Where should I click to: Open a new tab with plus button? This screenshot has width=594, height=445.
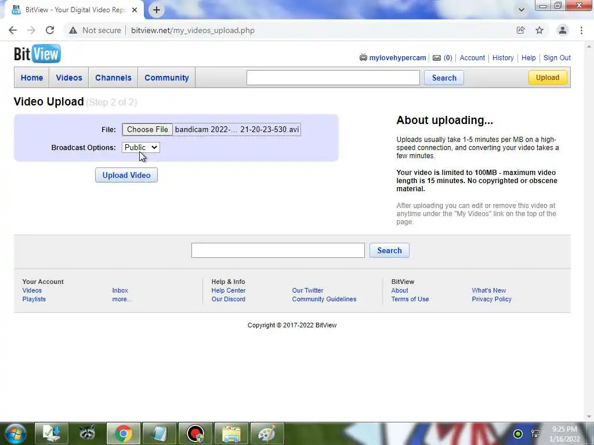pos(157,10)
